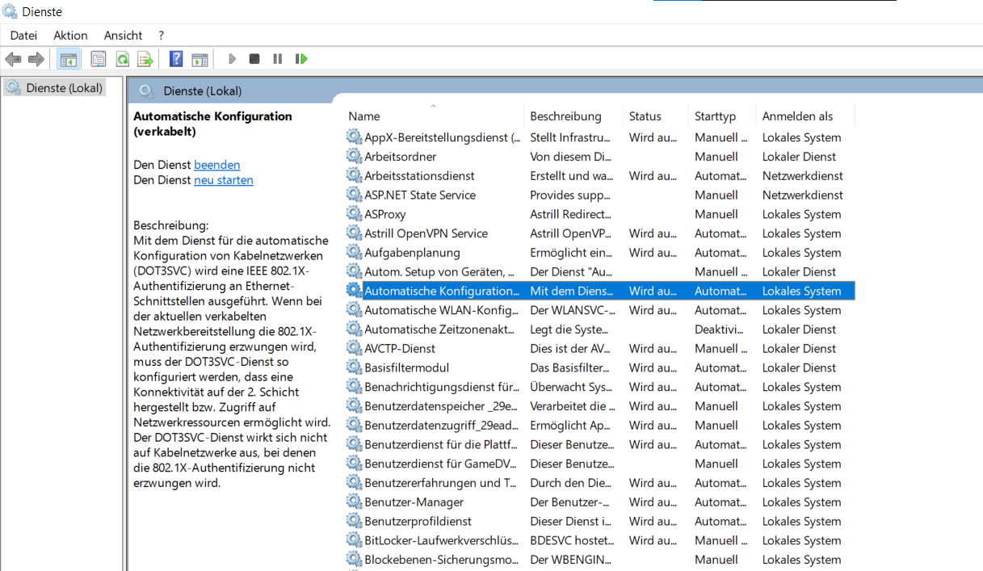Open Help via the question mark icon
983x571 pixels.
(176, 59)
